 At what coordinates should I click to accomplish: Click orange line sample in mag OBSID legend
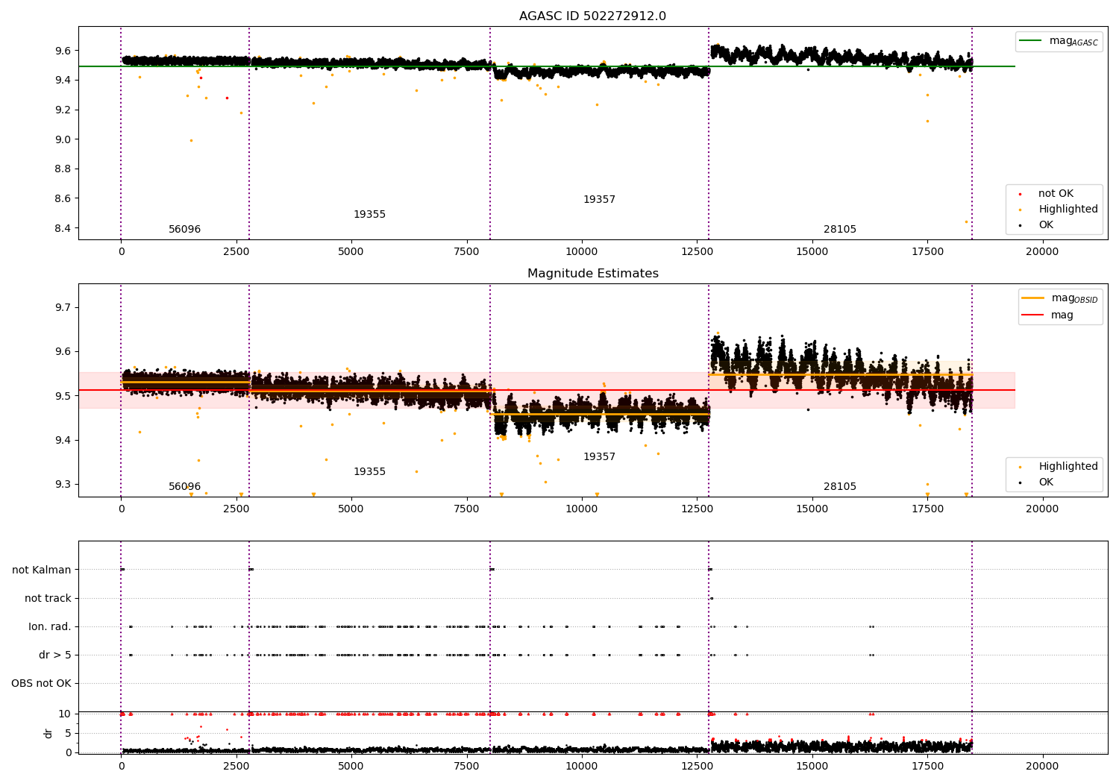1033,298
